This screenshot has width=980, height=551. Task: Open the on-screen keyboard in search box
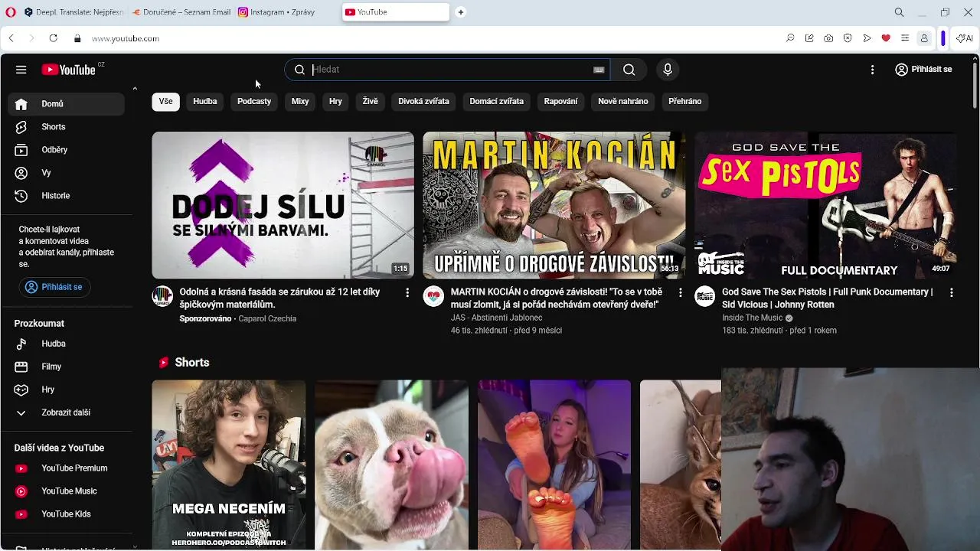pos(599,70)
